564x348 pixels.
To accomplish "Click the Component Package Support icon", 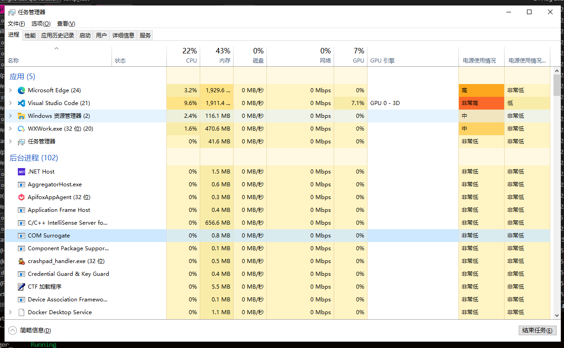I will [21, 248].
